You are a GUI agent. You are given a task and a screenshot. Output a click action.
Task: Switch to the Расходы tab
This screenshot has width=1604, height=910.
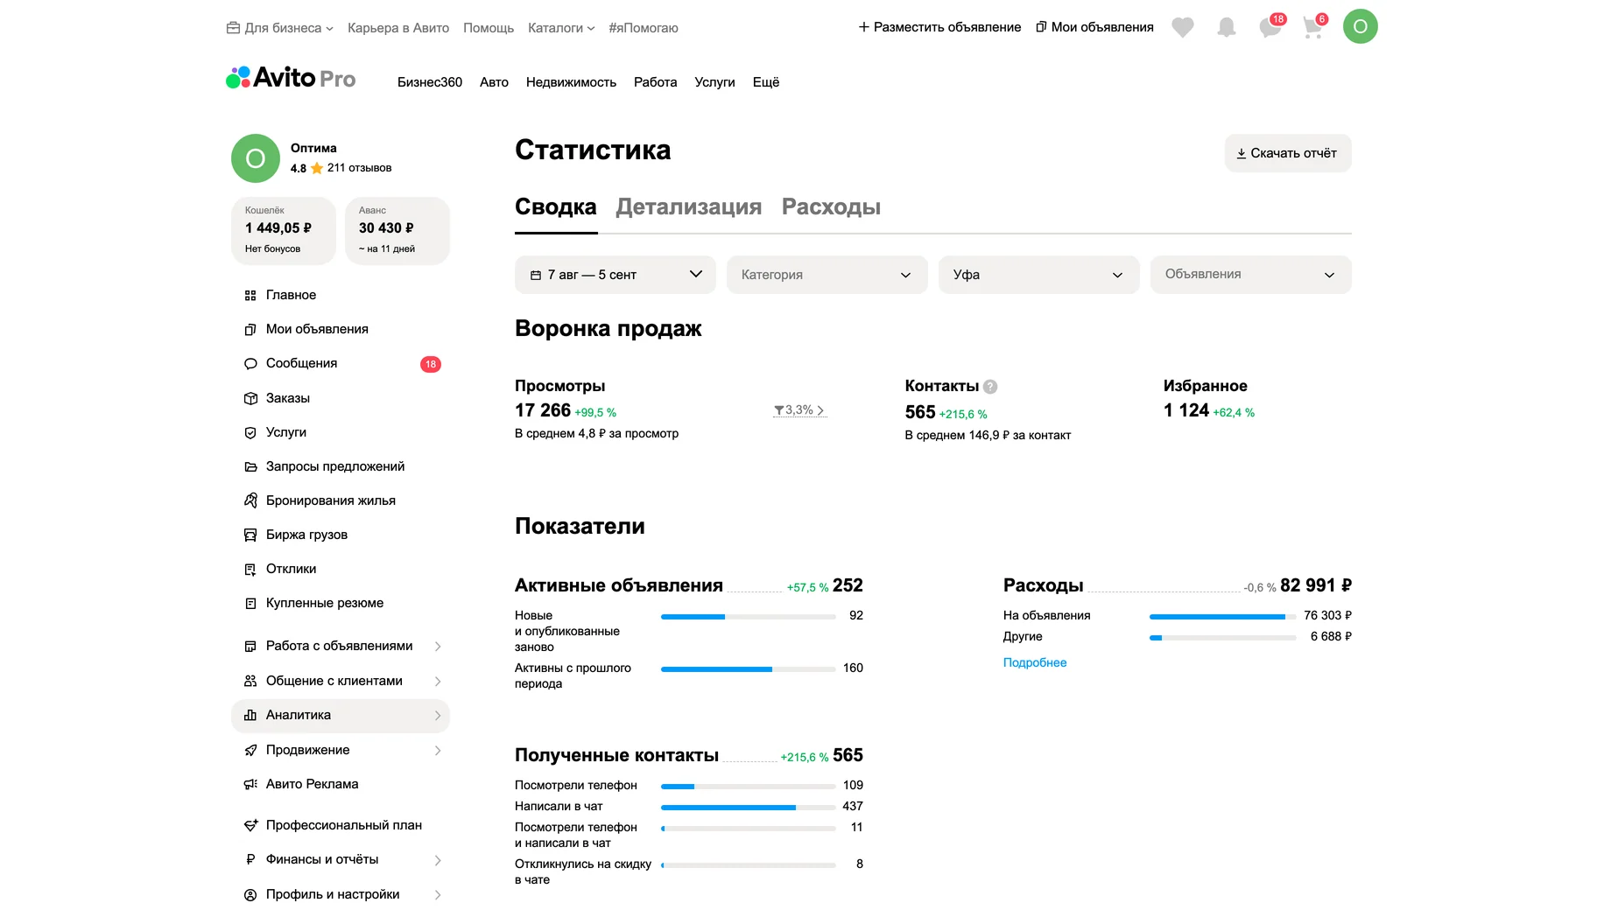[x=831, y=207]
